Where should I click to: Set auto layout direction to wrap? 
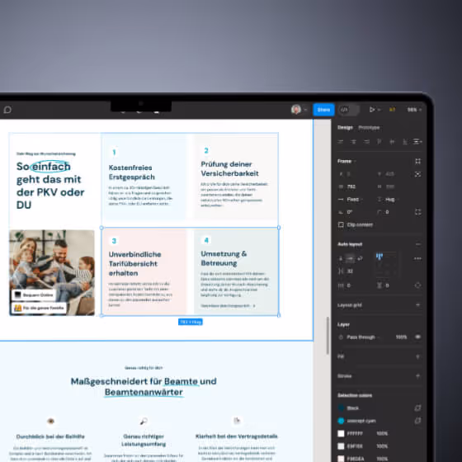coord(360,258)
